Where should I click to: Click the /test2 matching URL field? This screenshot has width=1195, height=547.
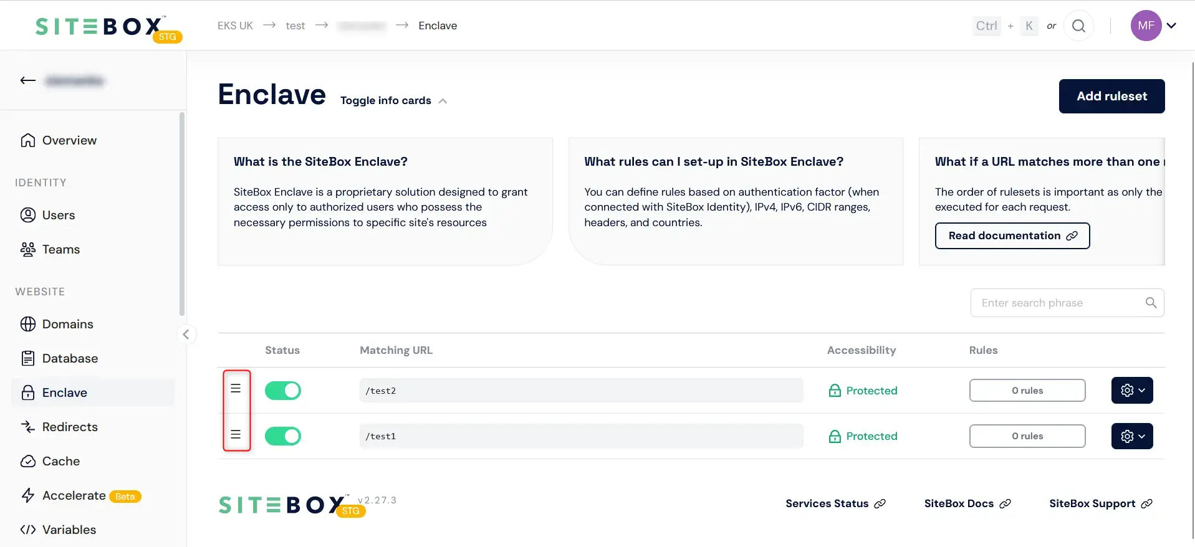(x=581, y=391)
